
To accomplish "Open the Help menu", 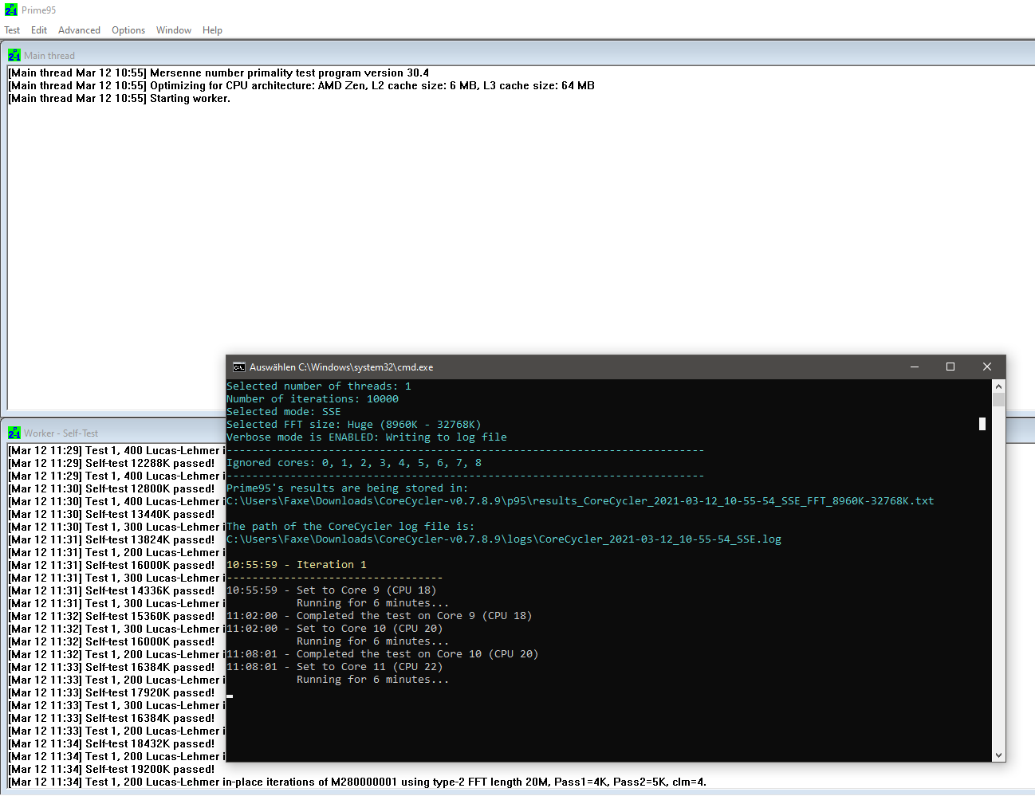I will click(x=212, y=30).
